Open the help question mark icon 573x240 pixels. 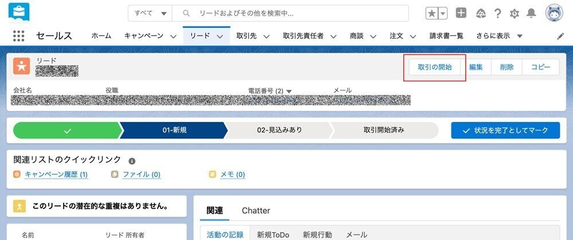497,14
